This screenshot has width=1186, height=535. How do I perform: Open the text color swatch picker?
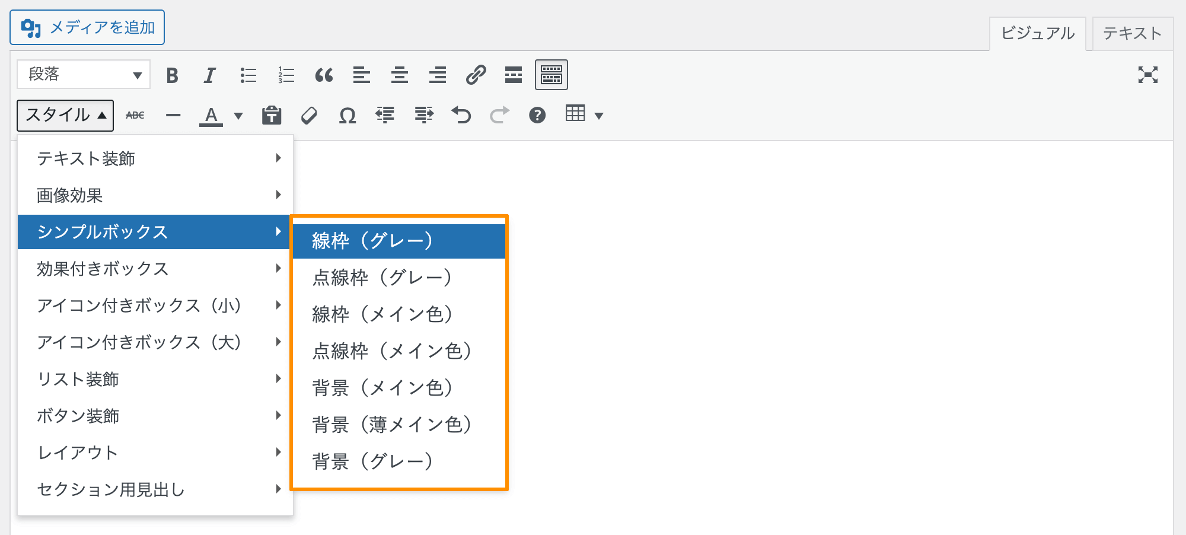211,115
